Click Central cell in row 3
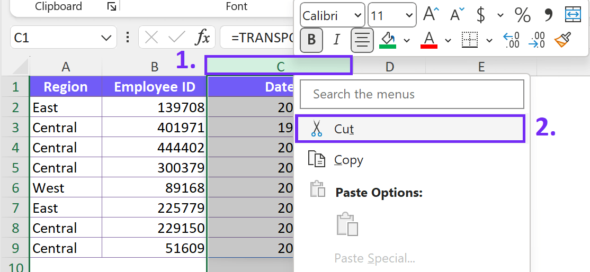The width and height of the screenshot is (590, 272). pos(66,127)
